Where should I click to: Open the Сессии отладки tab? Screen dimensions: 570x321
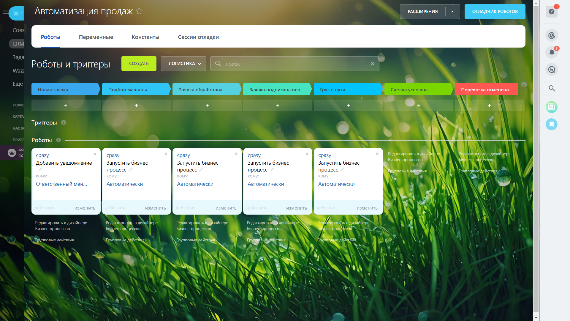pos(198,37)
